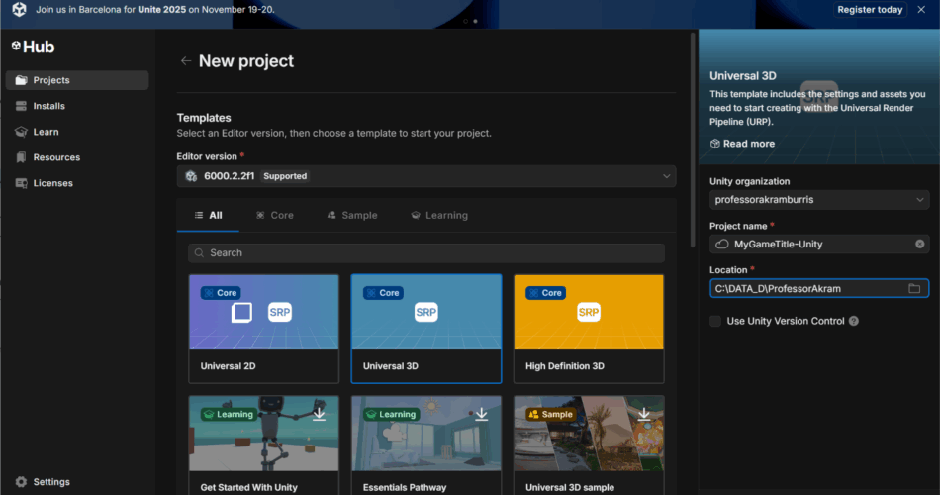
Task: Click the Supported label next to editor version
Action: click(x=285, y=176)
